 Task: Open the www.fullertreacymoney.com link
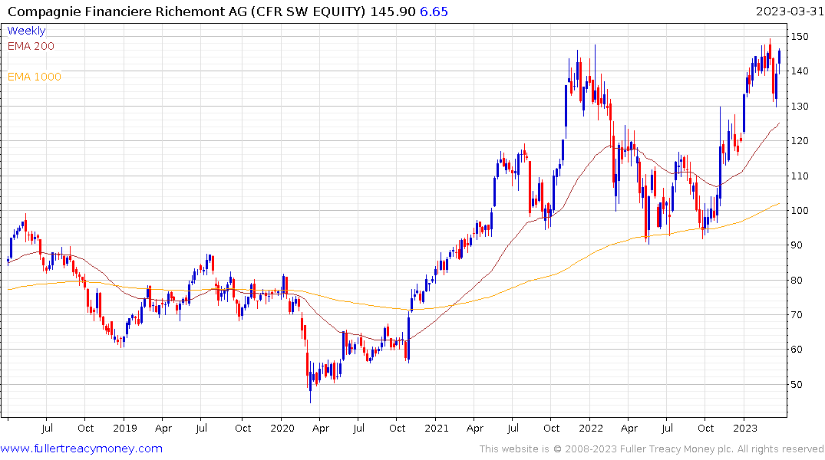tap(81, 449)
